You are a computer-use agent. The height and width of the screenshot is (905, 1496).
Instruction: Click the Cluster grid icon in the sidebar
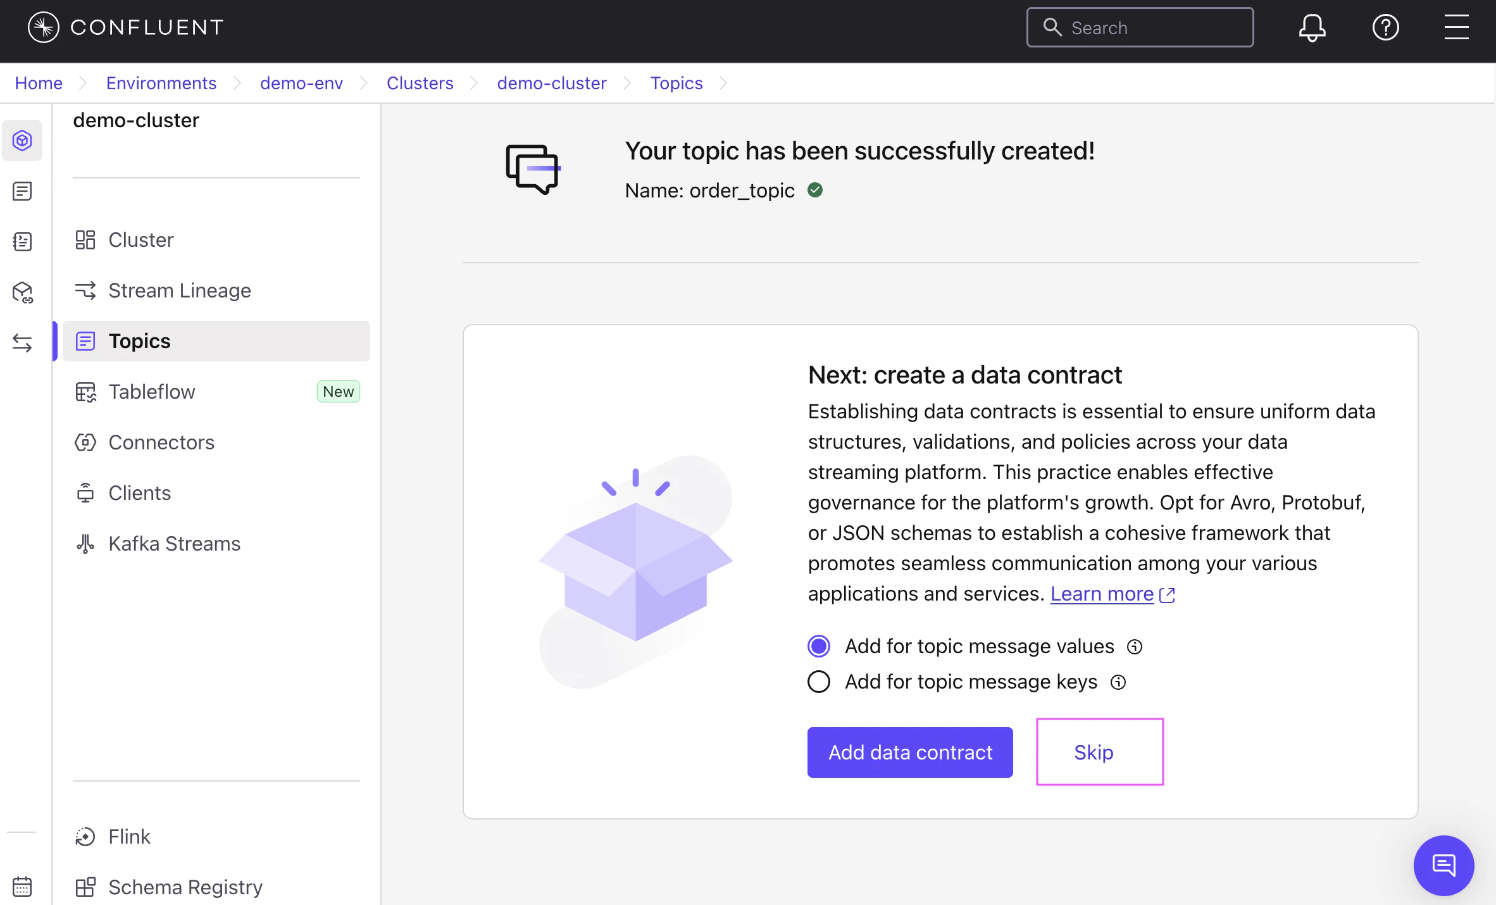tap(85, 240)
